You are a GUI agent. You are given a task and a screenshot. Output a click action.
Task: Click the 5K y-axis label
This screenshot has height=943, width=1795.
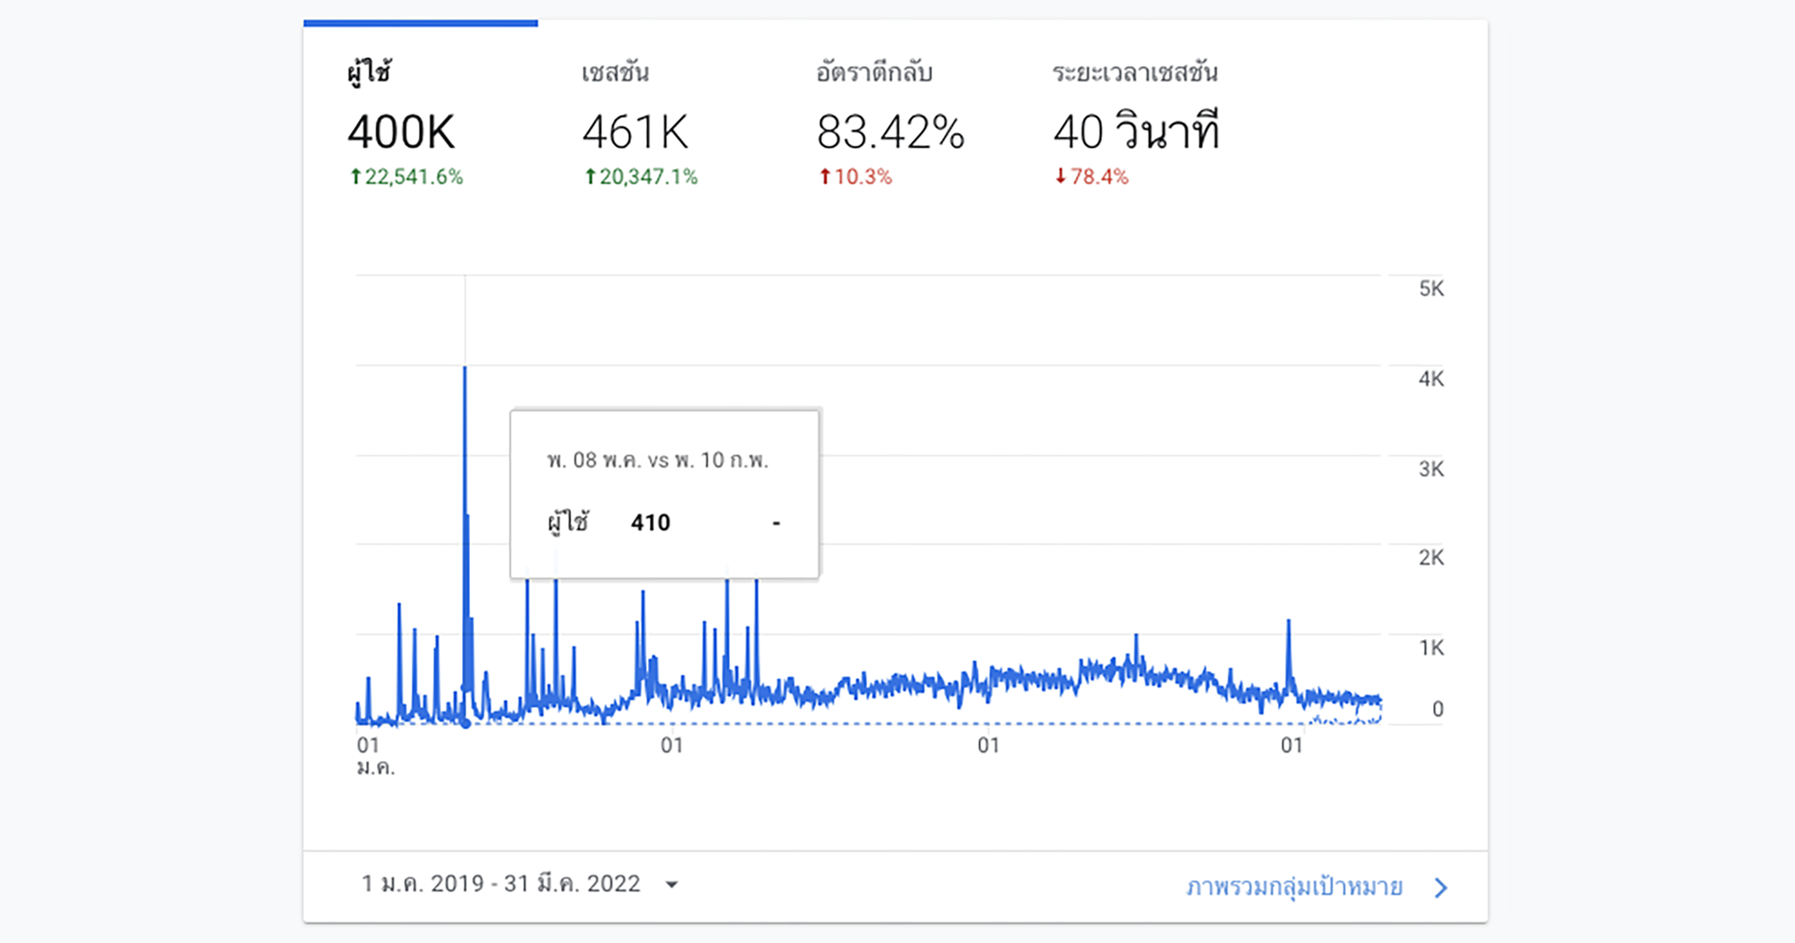coord(1431,289)
